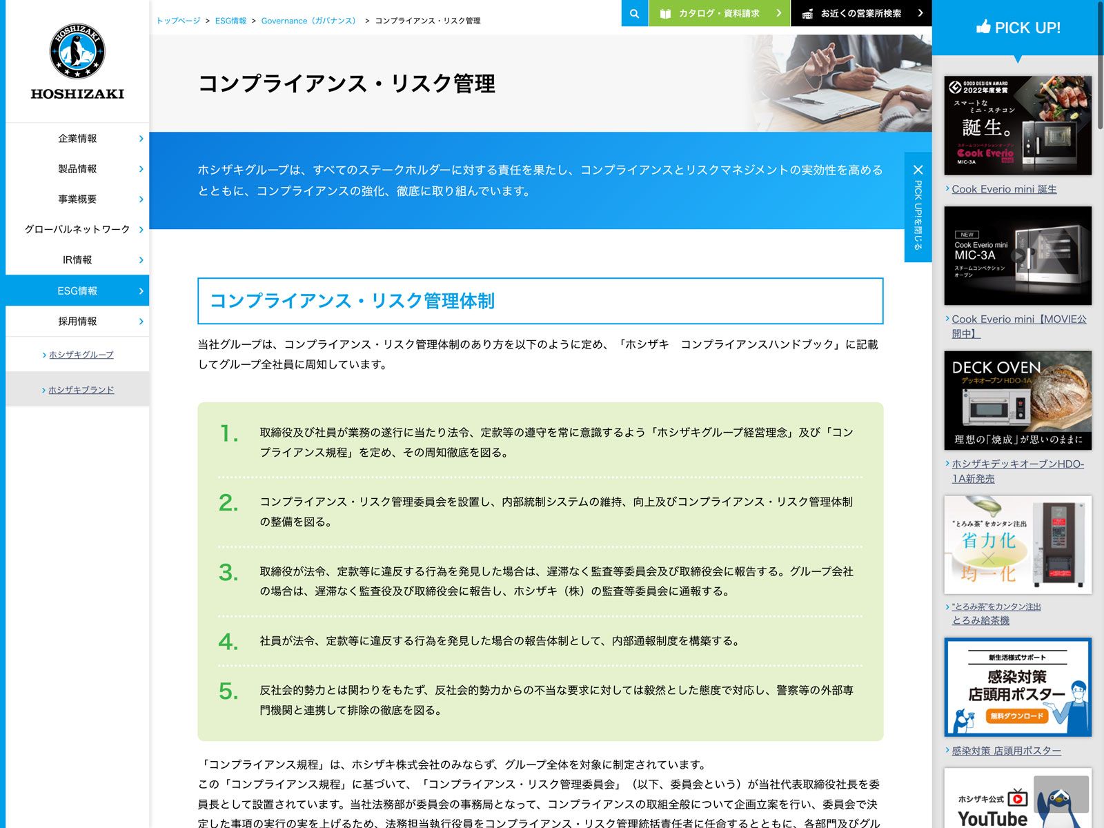
Task: Click the nearby sales office building icon
Action: pos(807,14)
